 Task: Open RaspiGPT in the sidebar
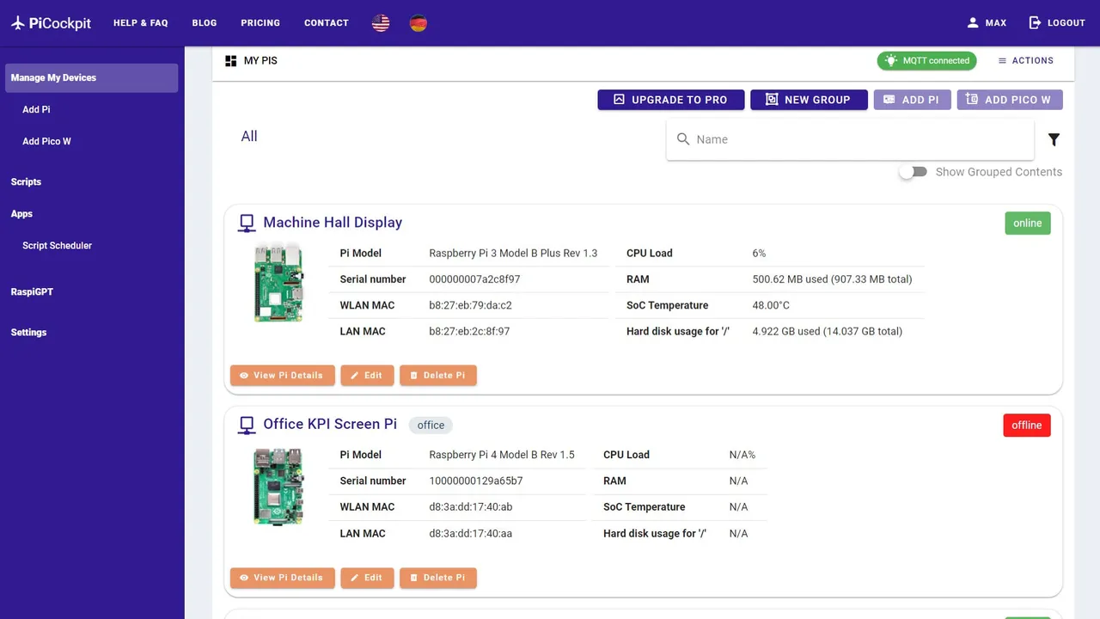coord(32,292)
